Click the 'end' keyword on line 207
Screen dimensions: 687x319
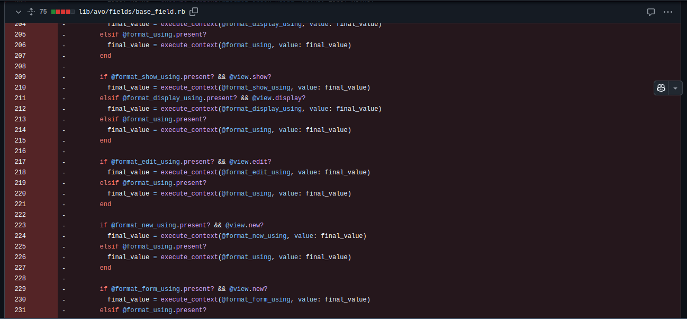(105, 56)
